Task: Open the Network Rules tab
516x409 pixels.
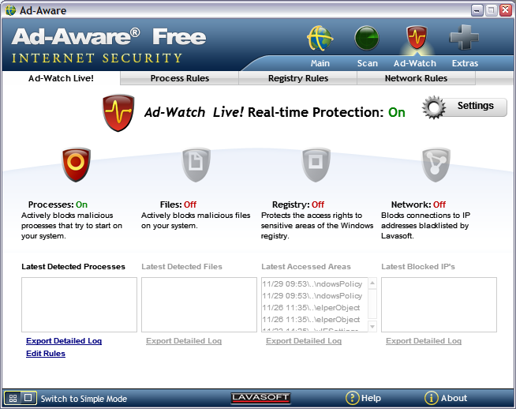Action: click(x=416, y=78)
